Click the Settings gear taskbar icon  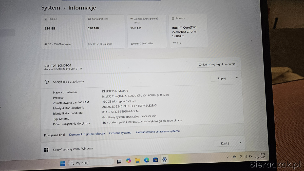[x=164, y=159]
